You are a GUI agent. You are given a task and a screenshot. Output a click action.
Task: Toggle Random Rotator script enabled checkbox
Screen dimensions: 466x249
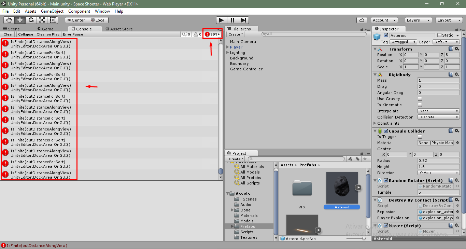point(386,181)
